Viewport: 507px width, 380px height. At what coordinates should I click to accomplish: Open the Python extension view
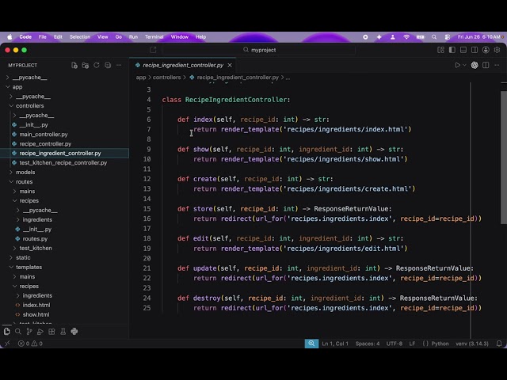tap(74, 332)
